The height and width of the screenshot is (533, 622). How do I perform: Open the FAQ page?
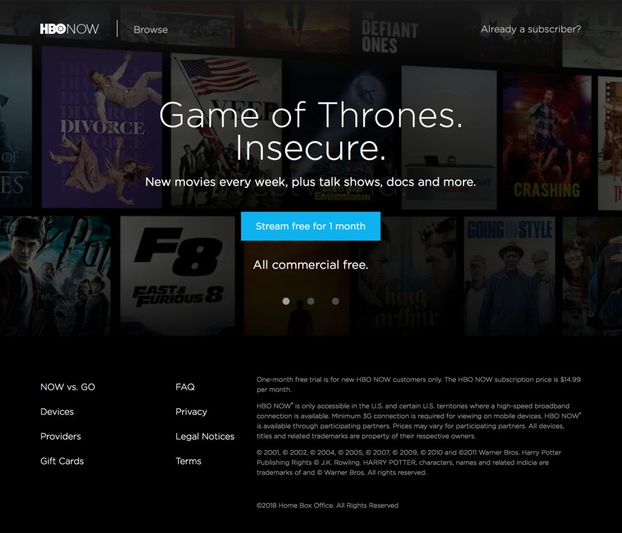185,387
